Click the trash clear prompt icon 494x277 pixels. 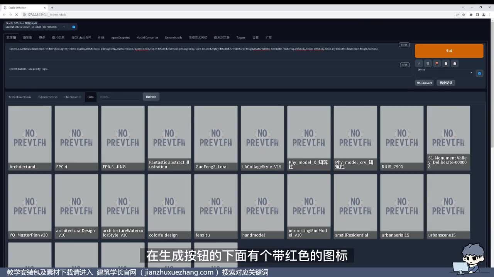tap(428, 63)
